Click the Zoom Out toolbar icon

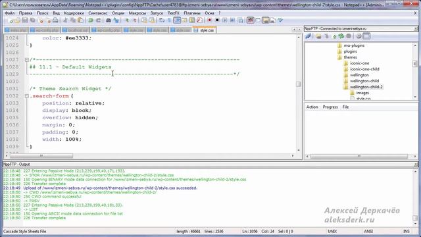(x=134, y=20)
